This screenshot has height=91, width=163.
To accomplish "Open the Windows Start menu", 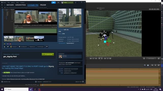I will [2, 89].
